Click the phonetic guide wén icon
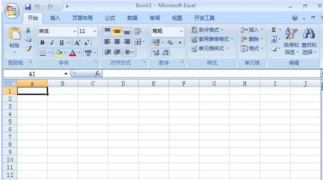 tap(88, 53)
